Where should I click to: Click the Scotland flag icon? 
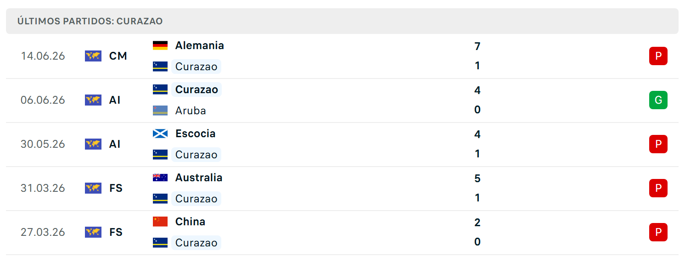(160, 134)
